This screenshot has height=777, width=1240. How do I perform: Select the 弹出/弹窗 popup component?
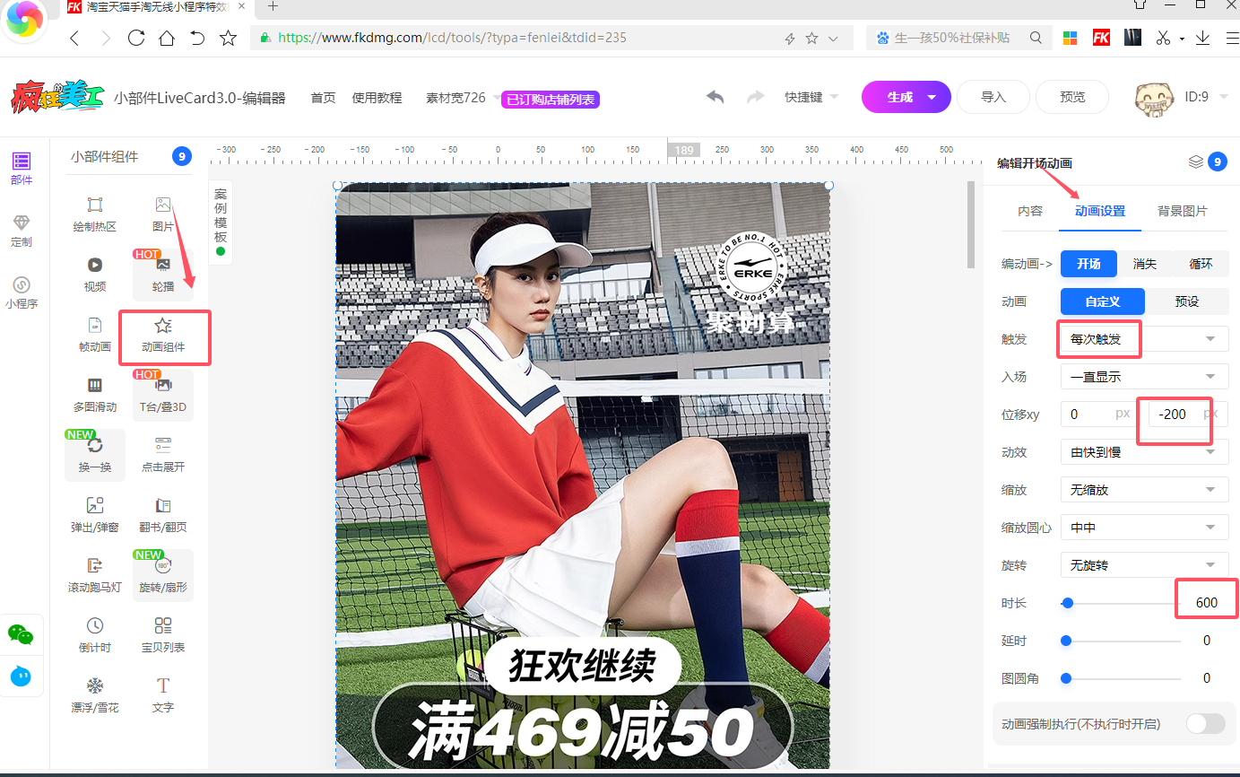95,515
